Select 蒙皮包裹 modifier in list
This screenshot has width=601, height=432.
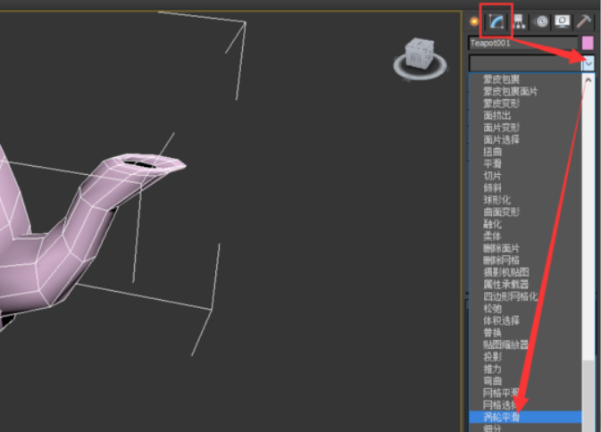(502, 79)
